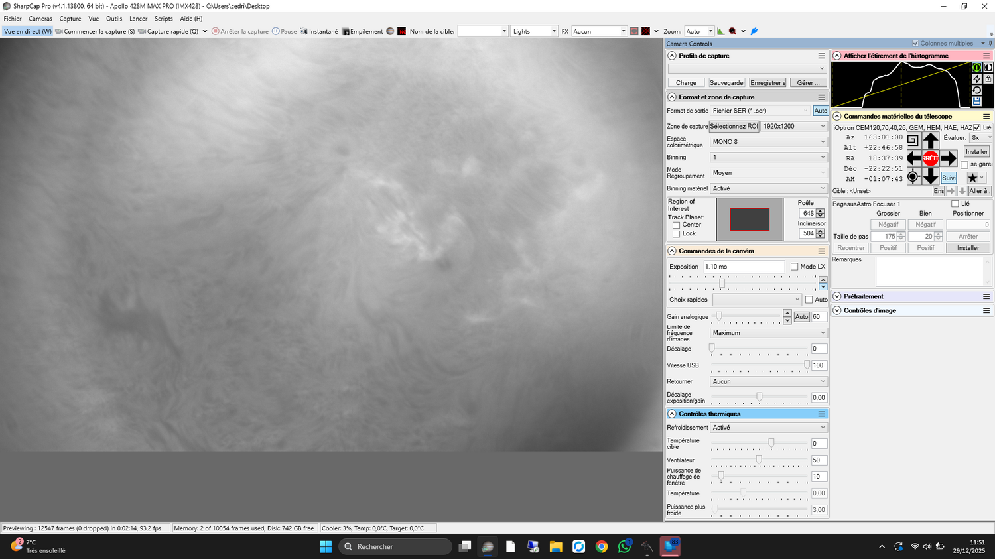Viewport: 995px width, 559px height.
Task: Open the Capture menu
Action: tap(70, 19)
